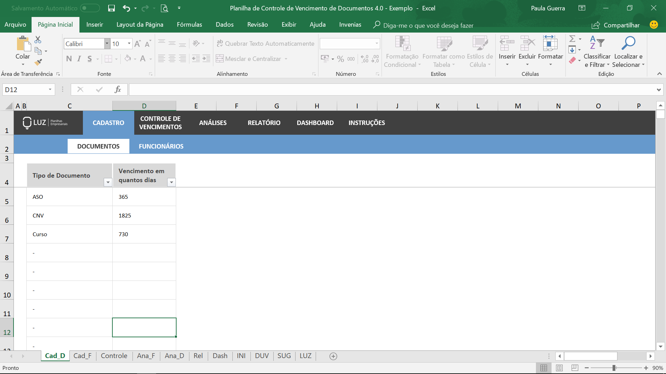Click the zoom slider handle
The image size is (666, 374).
(x=614, y=368)
